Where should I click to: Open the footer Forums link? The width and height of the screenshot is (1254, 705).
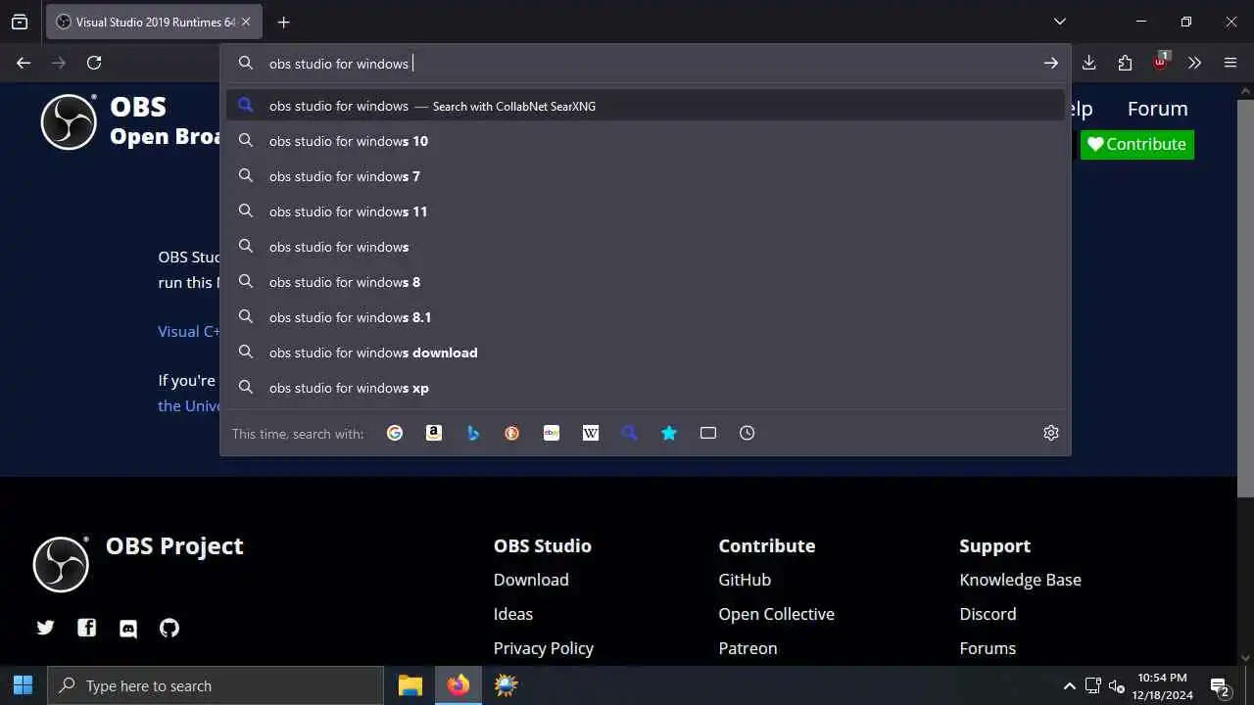pos(988,648)
